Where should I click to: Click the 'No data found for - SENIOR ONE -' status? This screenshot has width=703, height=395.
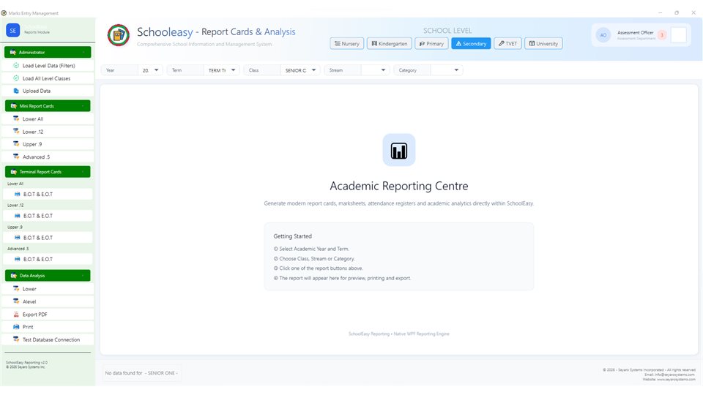coord(141,372)
